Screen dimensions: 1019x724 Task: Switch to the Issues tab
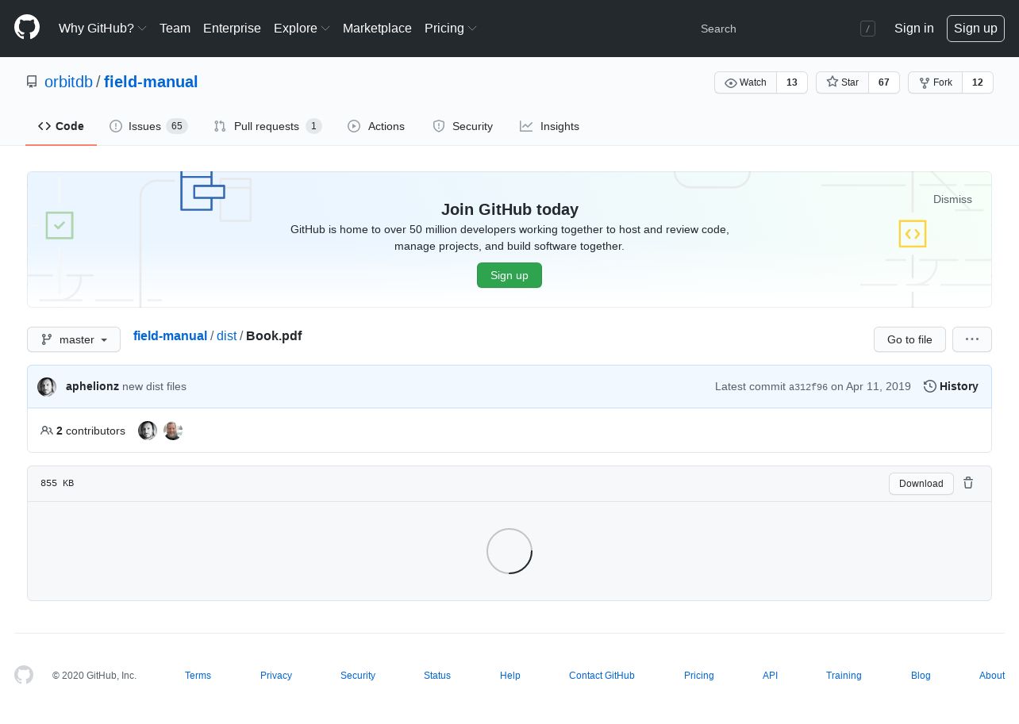click(x=148, y=126)
